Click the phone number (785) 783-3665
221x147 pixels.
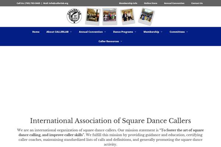(32, 3)
